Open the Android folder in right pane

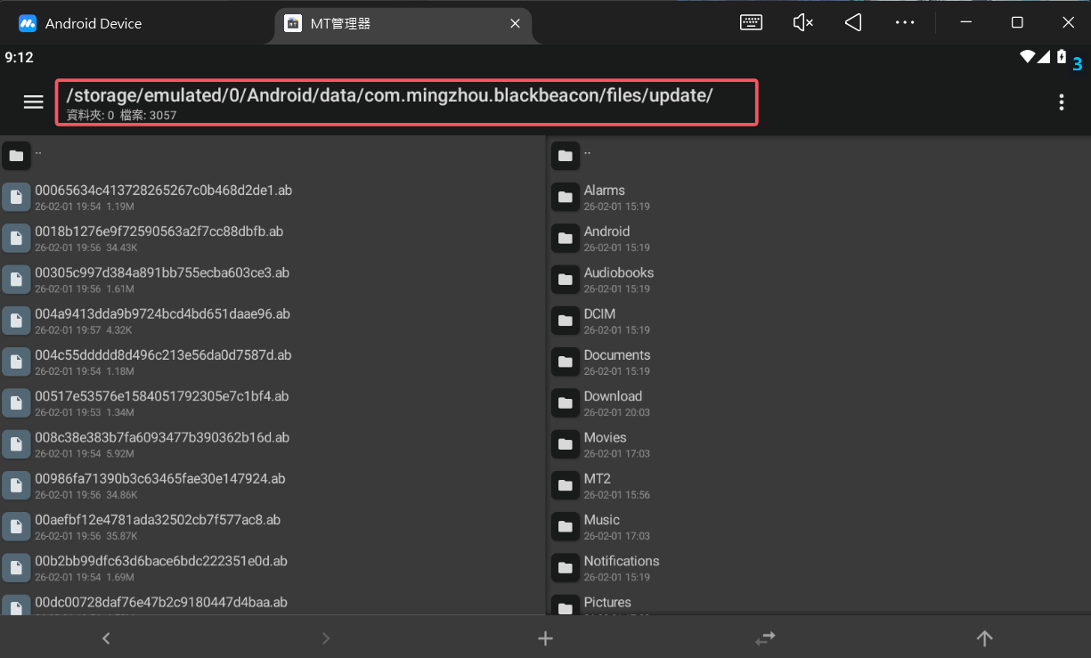tap(818, 238)
